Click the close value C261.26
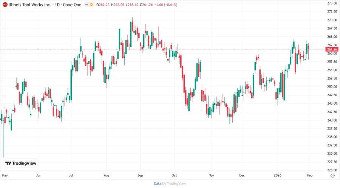 (x=146, y=5)
